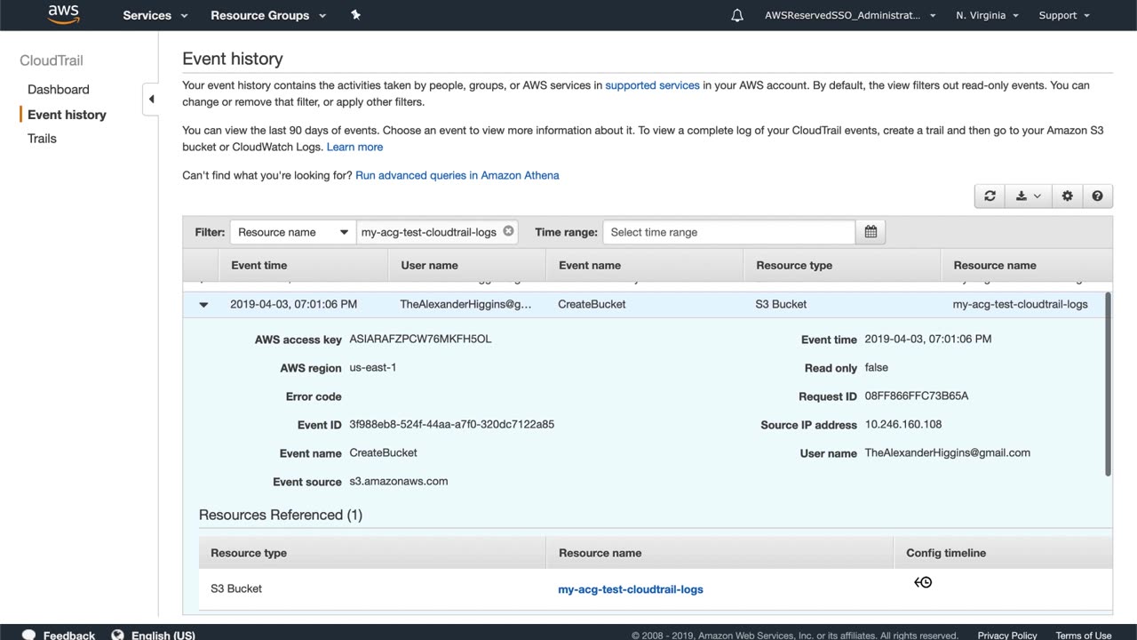
Task: Collapse the expanded CreateBucket event row
Action: click(x=203, y=305)
